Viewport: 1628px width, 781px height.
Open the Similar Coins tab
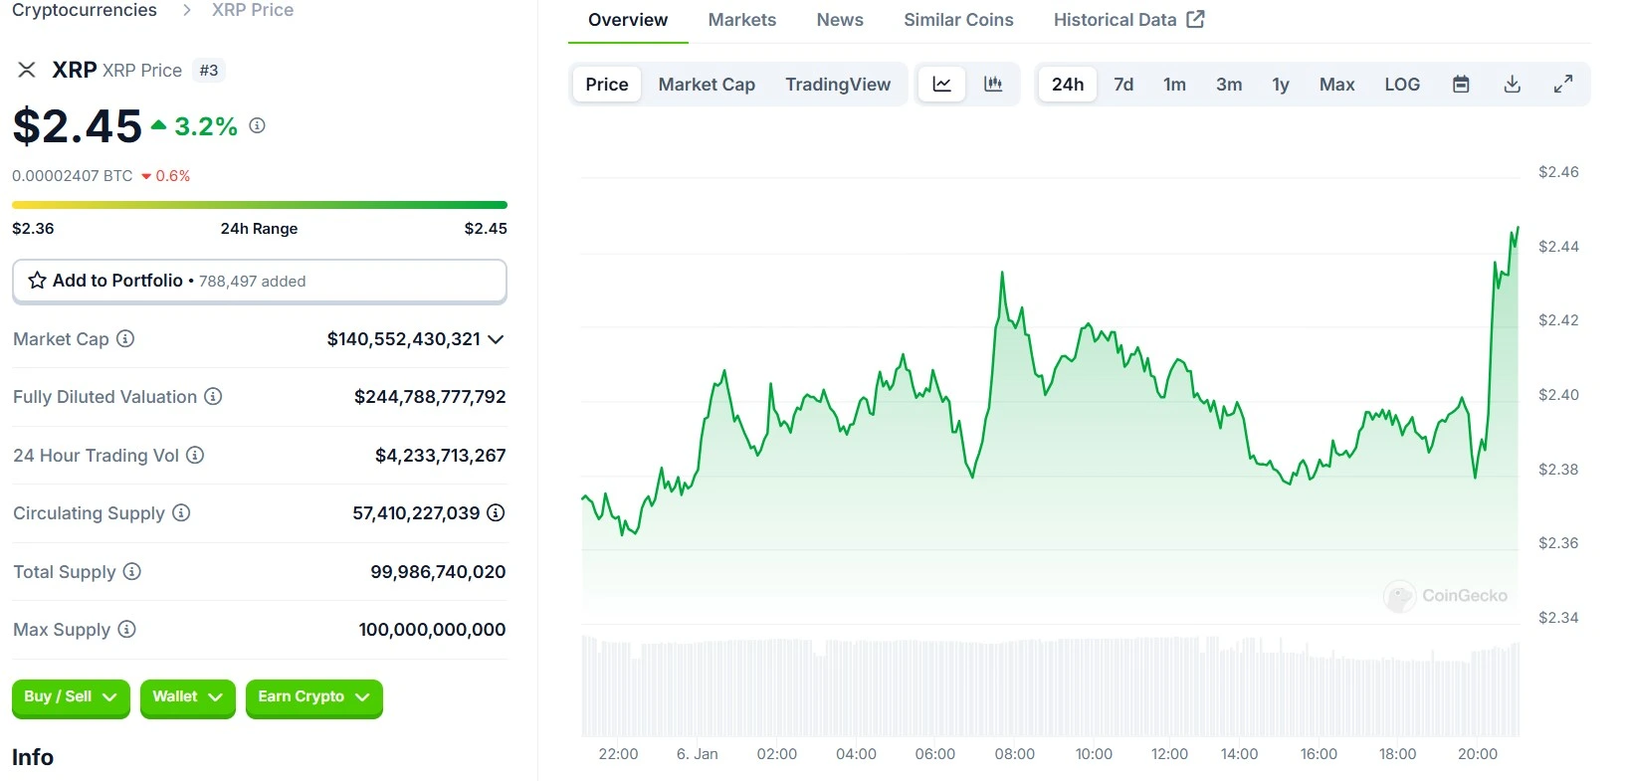958,20
